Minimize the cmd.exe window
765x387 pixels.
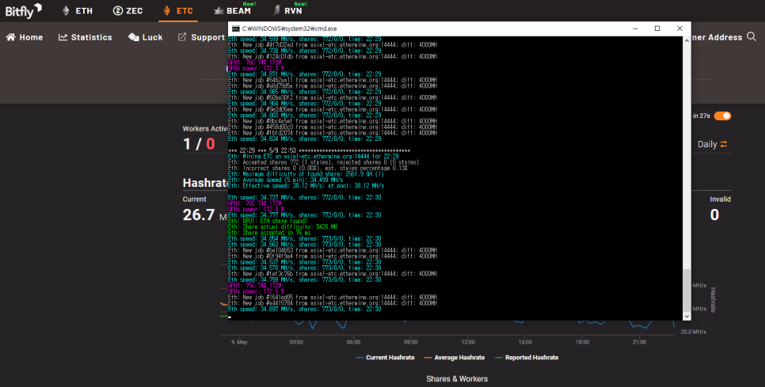(635, 28)
